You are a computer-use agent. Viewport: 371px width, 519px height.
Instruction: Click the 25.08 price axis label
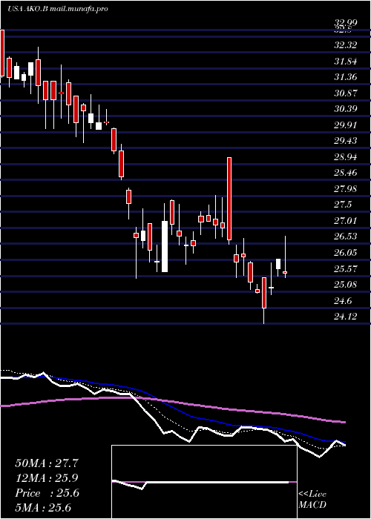346,285
